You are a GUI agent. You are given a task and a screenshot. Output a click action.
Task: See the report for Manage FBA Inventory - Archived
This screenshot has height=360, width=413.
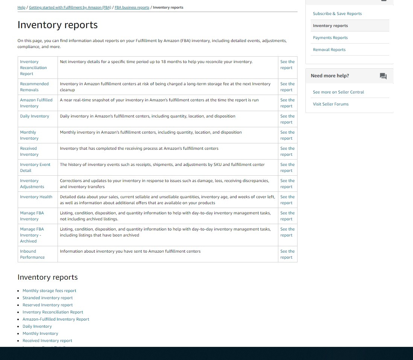tap(287, 232)
